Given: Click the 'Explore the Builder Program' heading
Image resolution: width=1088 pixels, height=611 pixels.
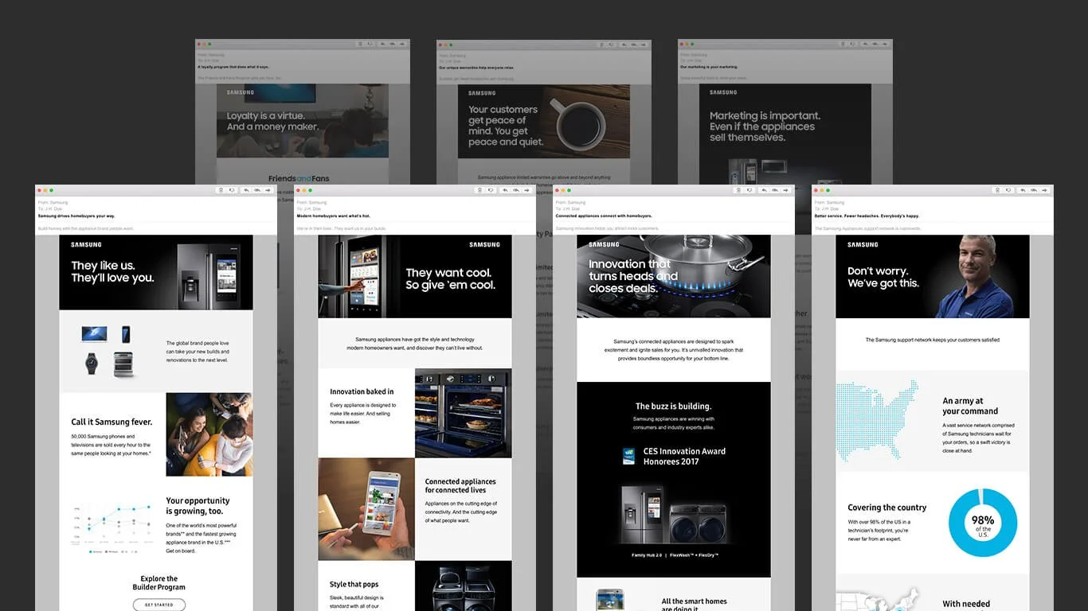Looking at the screenshot, I should point(159,583).
